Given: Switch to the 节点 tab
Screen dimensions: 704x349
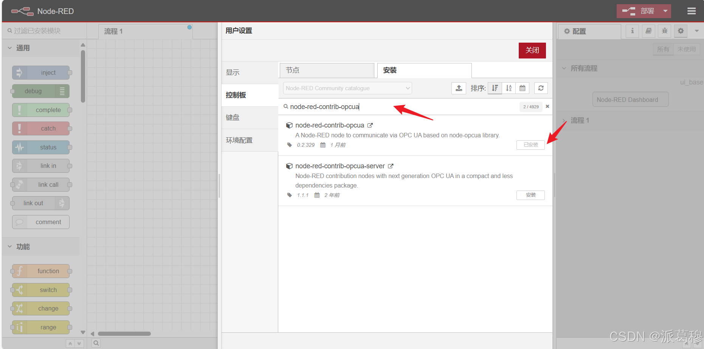Looking at the screenshot, I should (x=327, y=70).
